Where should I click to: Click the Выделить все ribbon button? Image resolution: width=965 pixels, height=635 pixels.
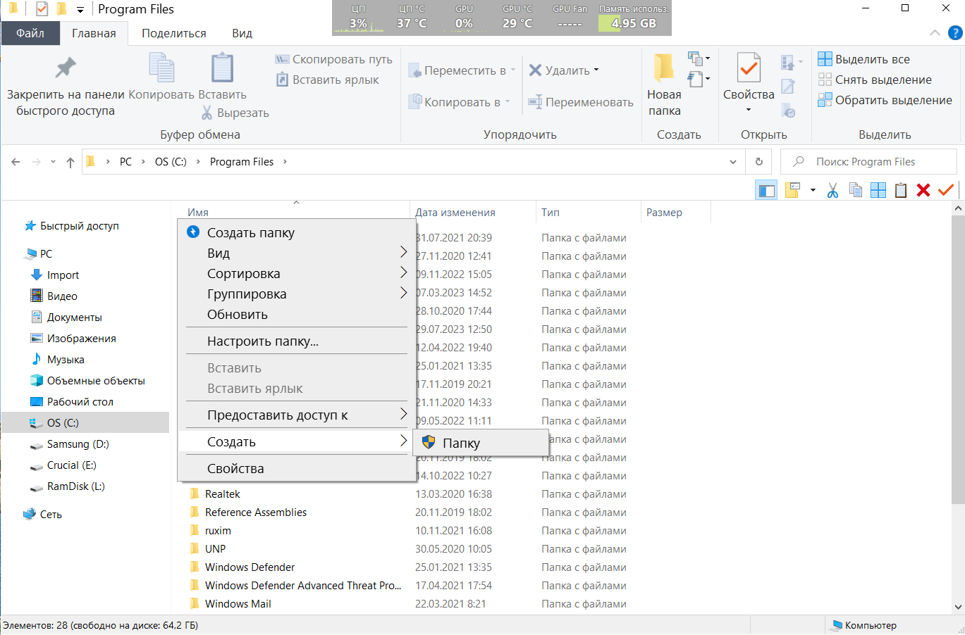[863, 59]
